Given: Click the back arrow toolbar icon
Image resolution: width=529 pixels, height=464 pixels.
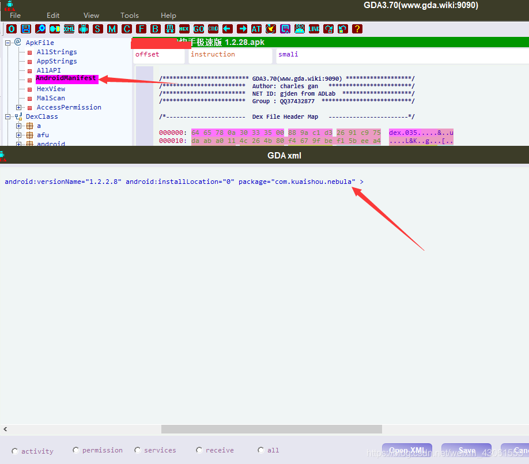Looking at the screenshot, I should pyautogui.click(x=228, y=29).
